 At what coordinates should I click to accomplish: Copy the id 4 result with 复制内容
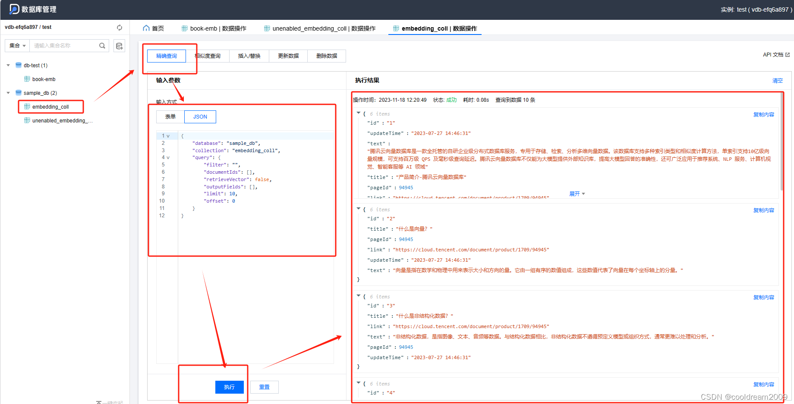pyautogui.click(x=764, y=385)
